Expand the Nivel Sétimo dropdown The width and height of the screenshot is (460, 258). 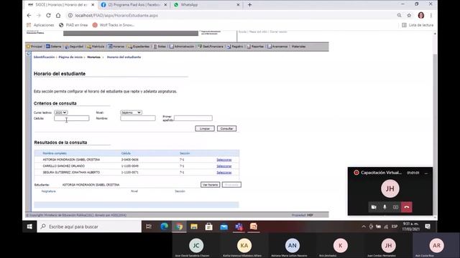tap(131, 113)
